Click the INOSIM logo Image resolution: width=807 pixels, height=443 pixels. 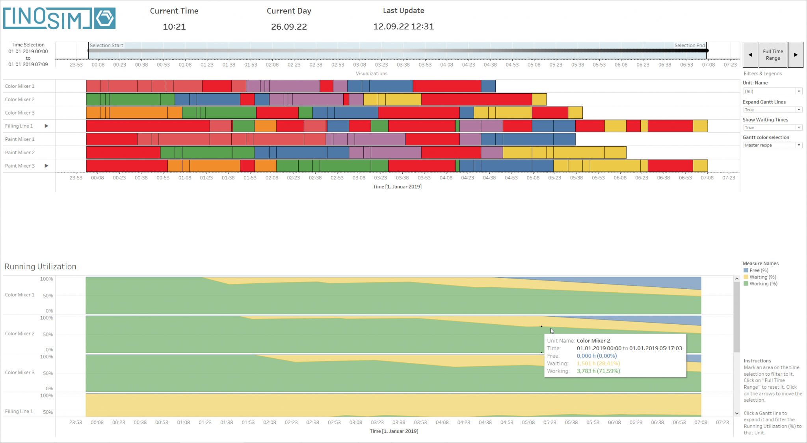tap(60, 18)
